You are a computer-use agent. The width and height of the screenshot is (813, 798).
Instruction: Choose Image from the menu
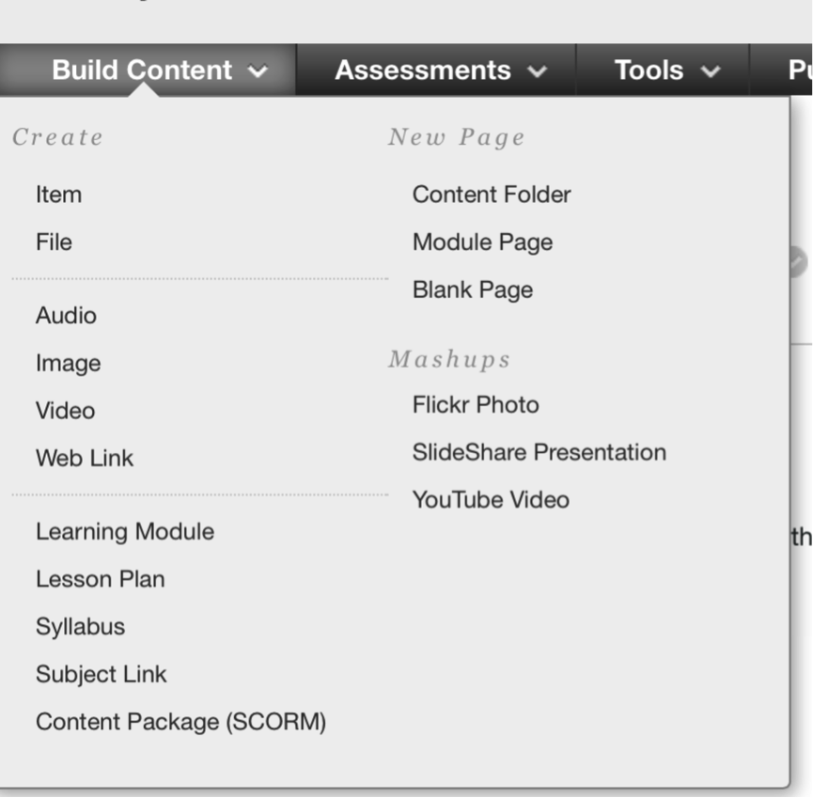click(x=68, y=363)
